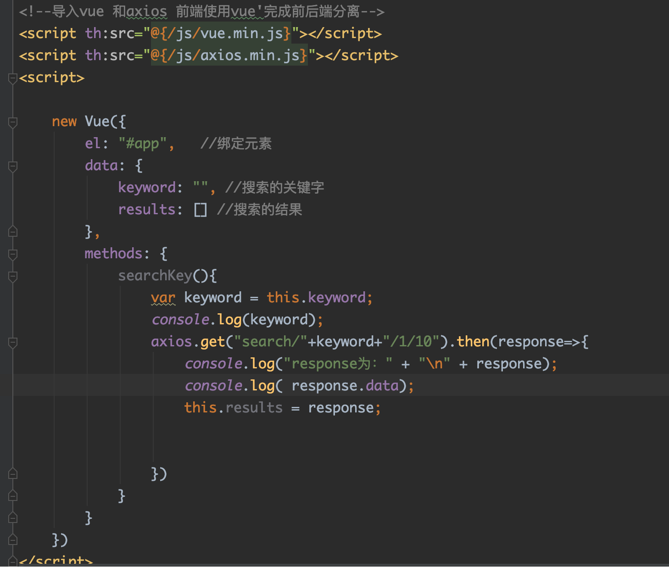
Task: Collapse the 'data: {' block fold marker
Action: [x=13, y=166]
